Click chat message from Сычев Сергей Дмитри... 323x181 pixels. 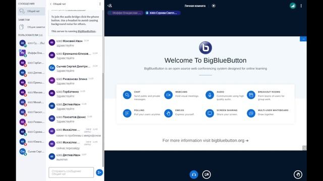[x=75, y=68]
